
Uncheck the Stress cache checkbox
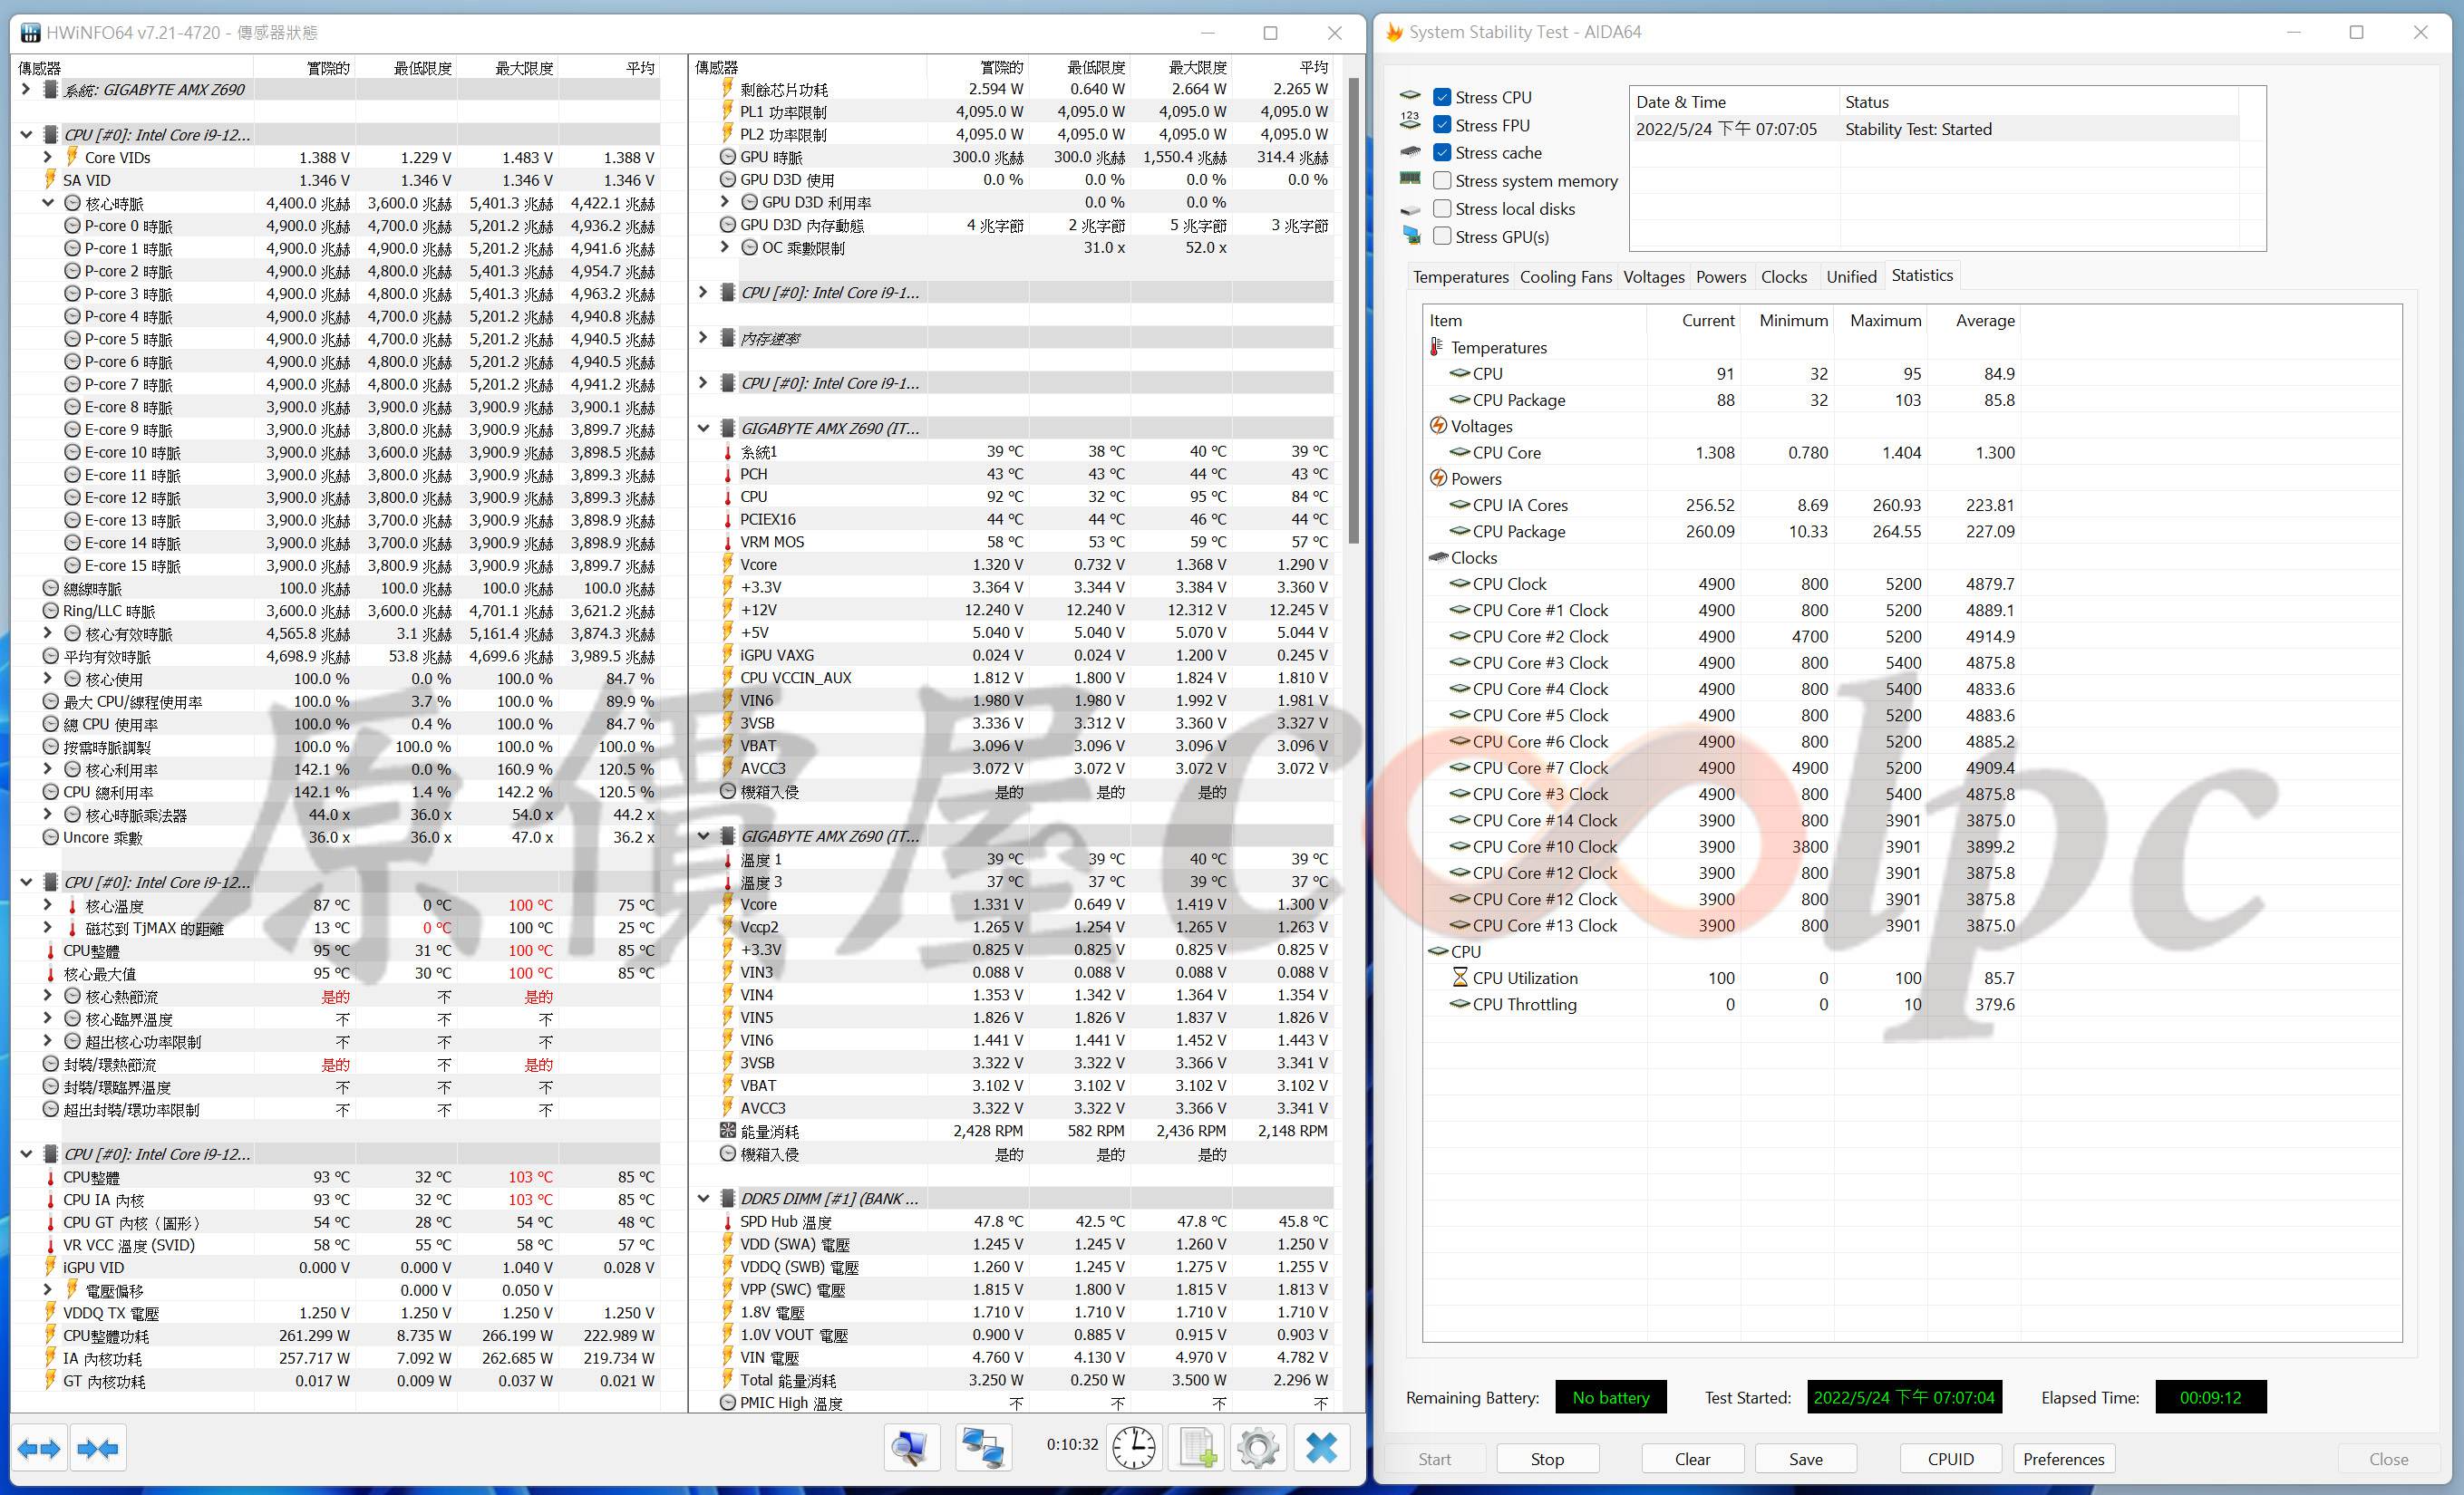(x=1442, y=153)
